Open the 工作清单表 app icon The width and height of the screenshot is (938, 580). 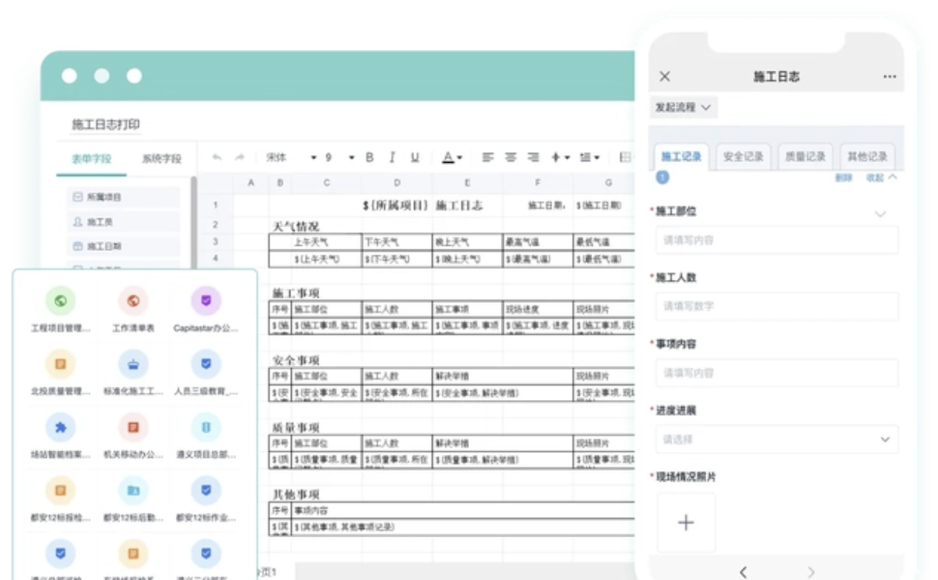point(133,301)
